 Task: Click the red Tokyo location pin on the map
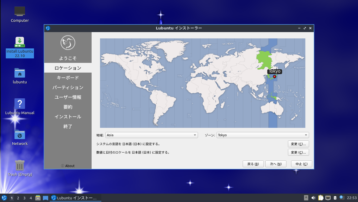click(x=275, y=77)
